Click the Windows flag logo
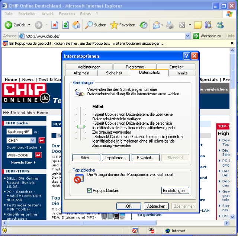 [x=229, y=14]
